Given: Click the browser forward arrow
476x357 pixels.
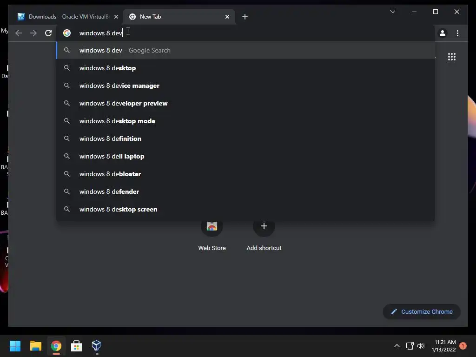Looking at the screenshot, I should coord(33,33).
